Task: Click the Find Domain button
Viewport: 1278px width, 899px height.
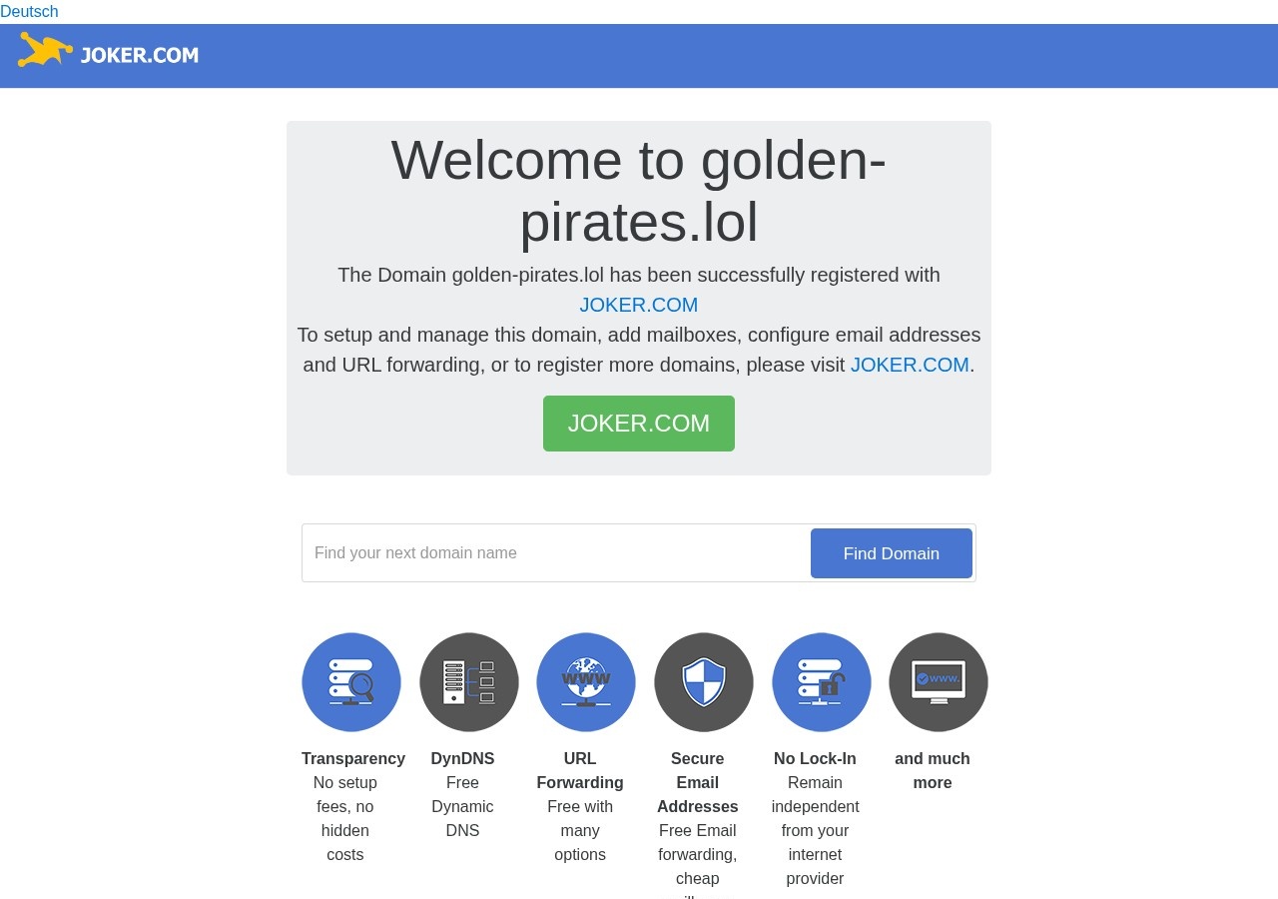Action: coord(892,553)
